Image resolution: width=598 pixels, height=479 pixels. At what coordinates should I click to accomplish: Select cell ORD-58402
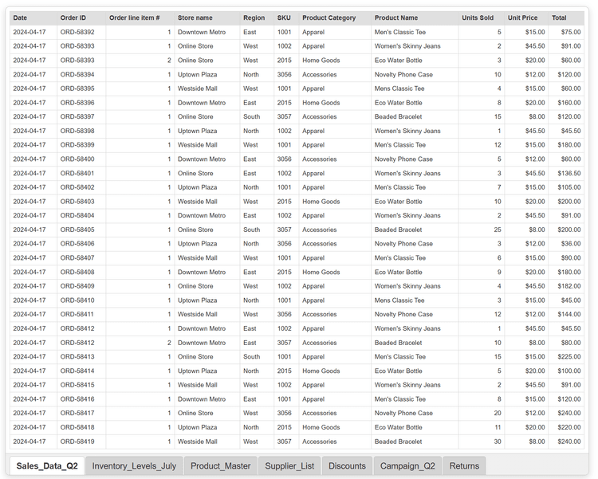(x=81, y=187)
